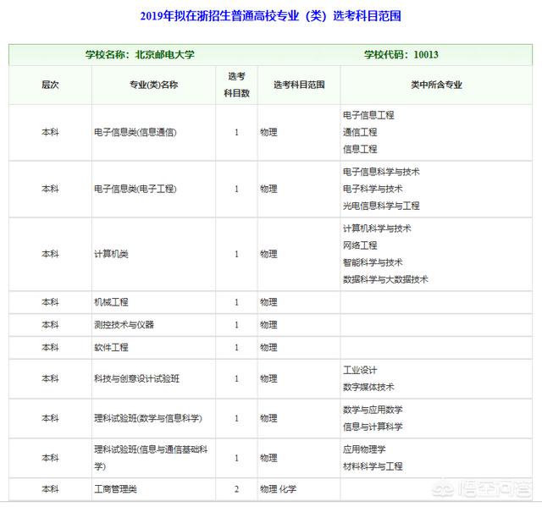The image size is (542, 507).
Task: Click the 选考科目数 column header
Action: [236, 85]
